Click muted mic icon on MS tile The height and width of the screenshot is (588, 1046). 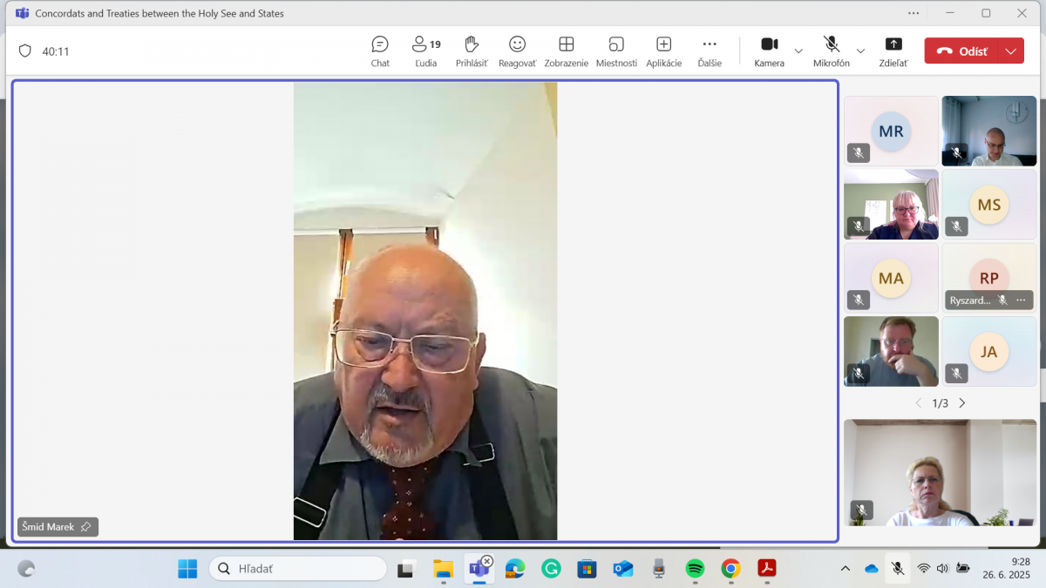click(x=957, y=226)
